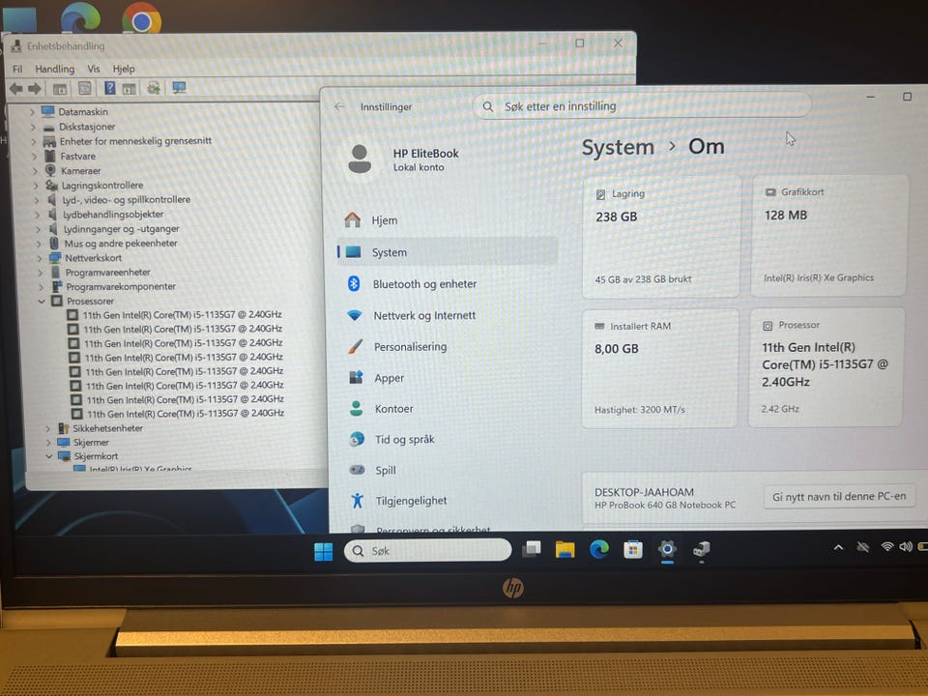Screen dimensions: 928x696
Task: Click the Settings gear icon on taskbar
Action: (x=667, y=549)
